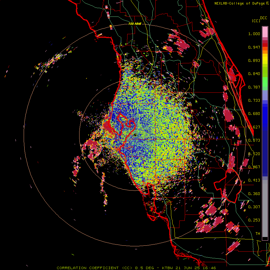Pick the bright green segment of the color bar
This screenshot has height=270, width=270.
[x=265, y=82]
